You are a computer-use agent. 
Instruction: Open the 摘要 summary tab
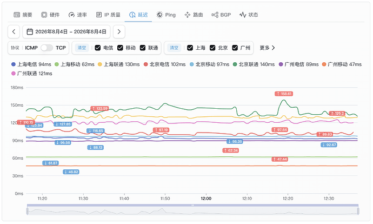pyautogui.click(x=23, y=15)
